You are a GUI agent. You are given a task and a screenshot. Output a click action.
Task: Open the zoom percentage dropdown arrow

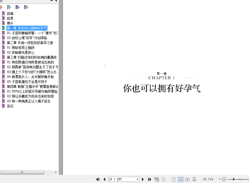220,179
